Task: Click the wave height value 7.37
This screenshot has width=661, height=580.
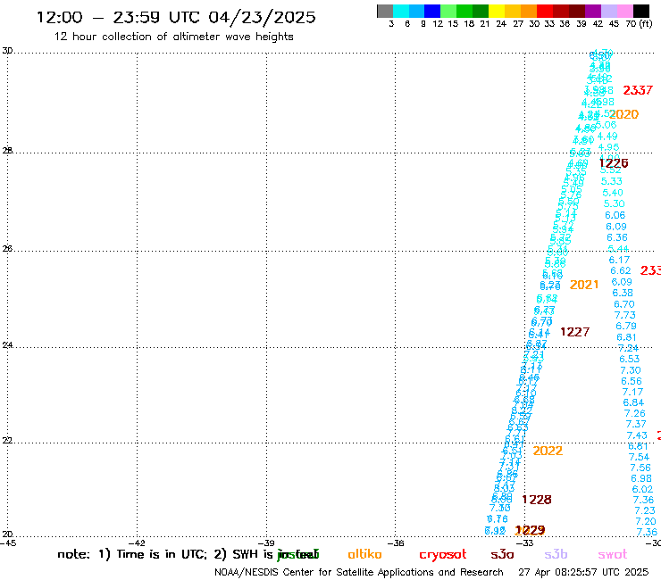Action: pos(636,424)
